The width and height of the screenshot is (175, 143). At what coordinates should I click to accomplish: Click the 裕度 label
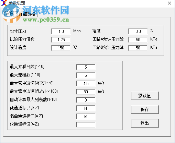click(96, 31)
